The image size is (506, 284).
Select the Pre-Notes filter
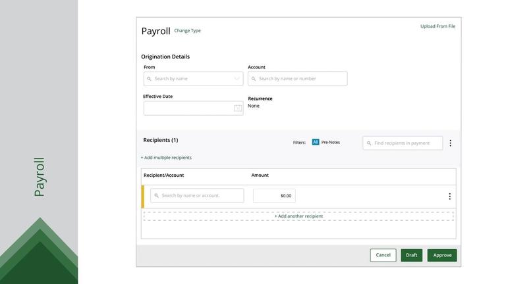(x=331, y=142)
